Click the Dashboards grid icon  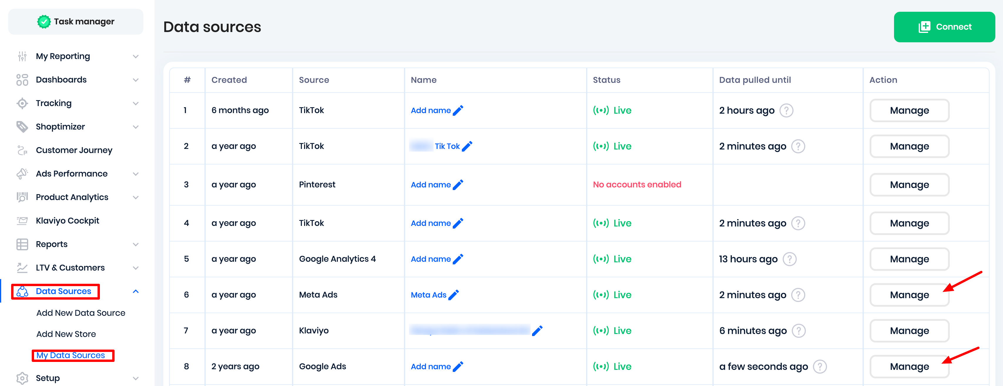coord(22,80)
